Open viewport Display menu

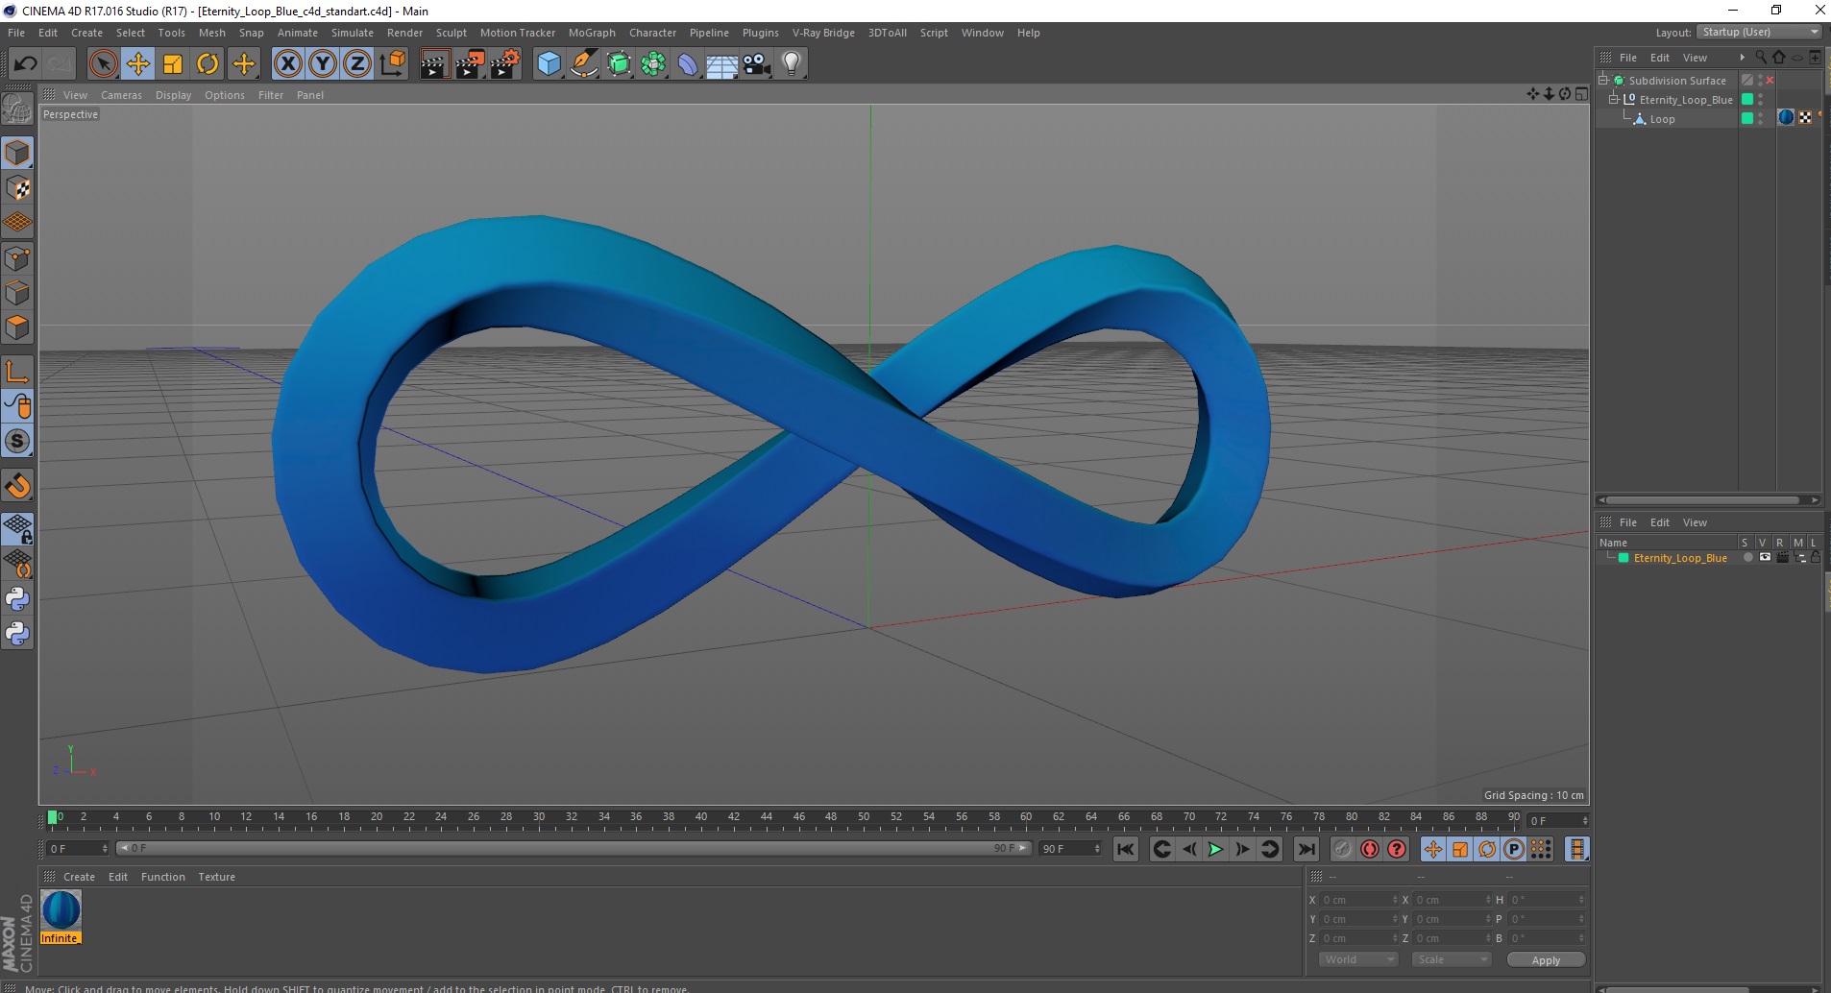(x=174, y=95)
